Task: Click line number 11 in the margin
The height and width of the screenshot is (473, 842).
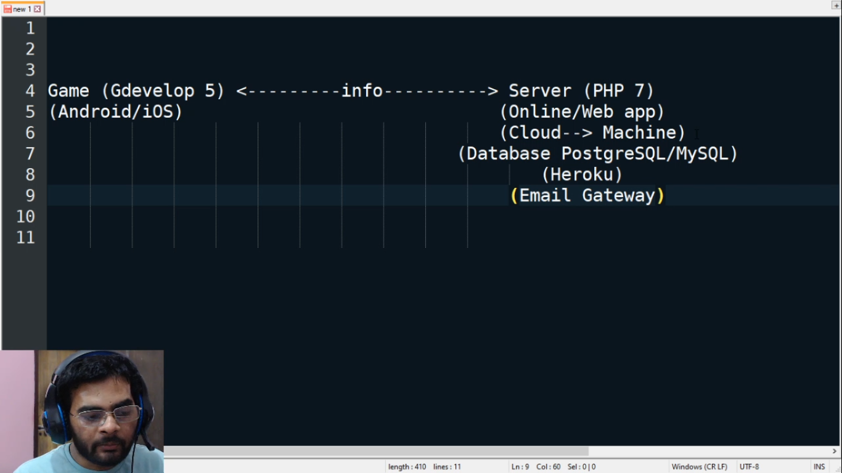Action: pos(25,237)
